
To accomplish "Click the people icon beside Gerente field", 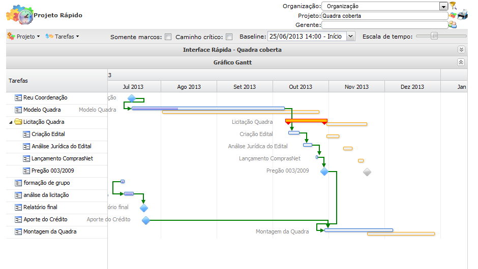I will [452, 24].
